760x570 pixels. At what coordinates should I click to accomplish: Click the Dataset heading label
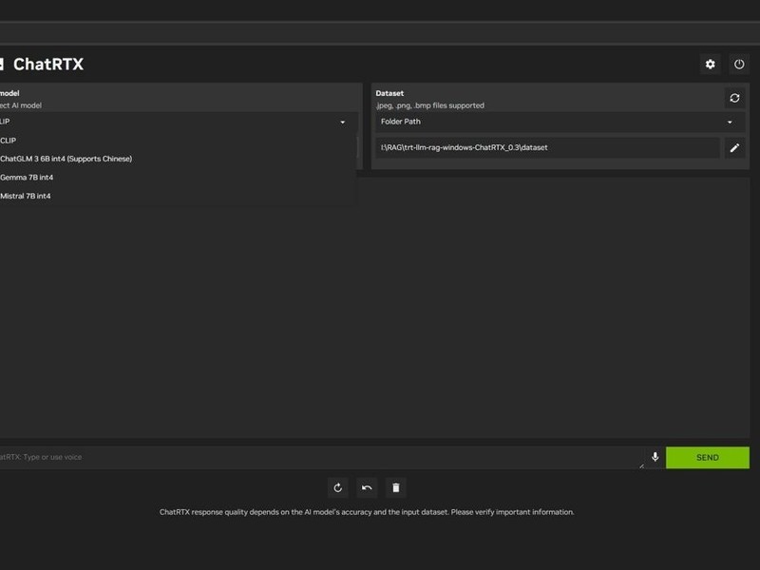[389, 93]
